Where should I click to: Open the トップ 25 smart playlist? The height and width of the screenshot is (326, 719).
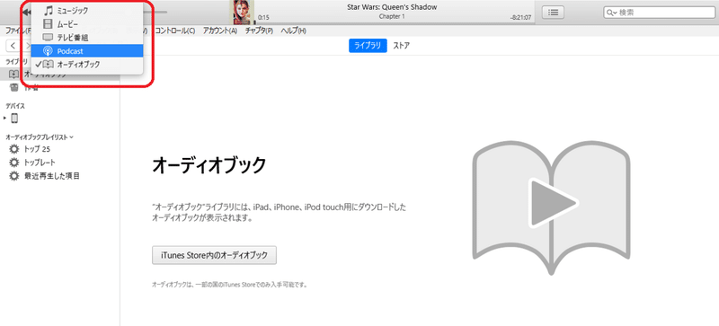pos(37,149)
